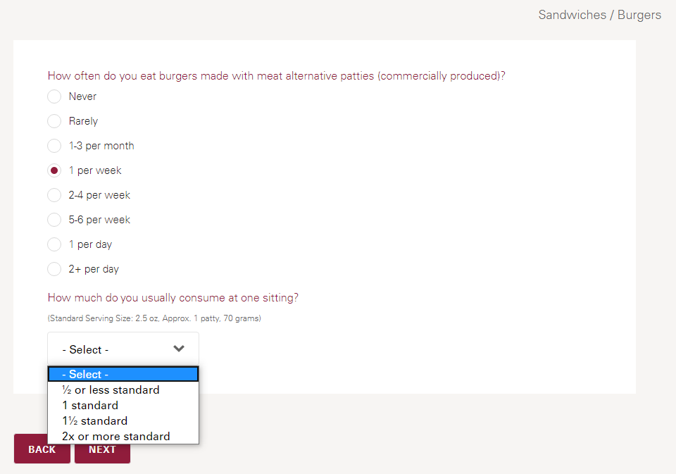Screen dimensions: 676x474
Task: Choose the 'Rarely' frequency option
Action: tap(54, 121)
